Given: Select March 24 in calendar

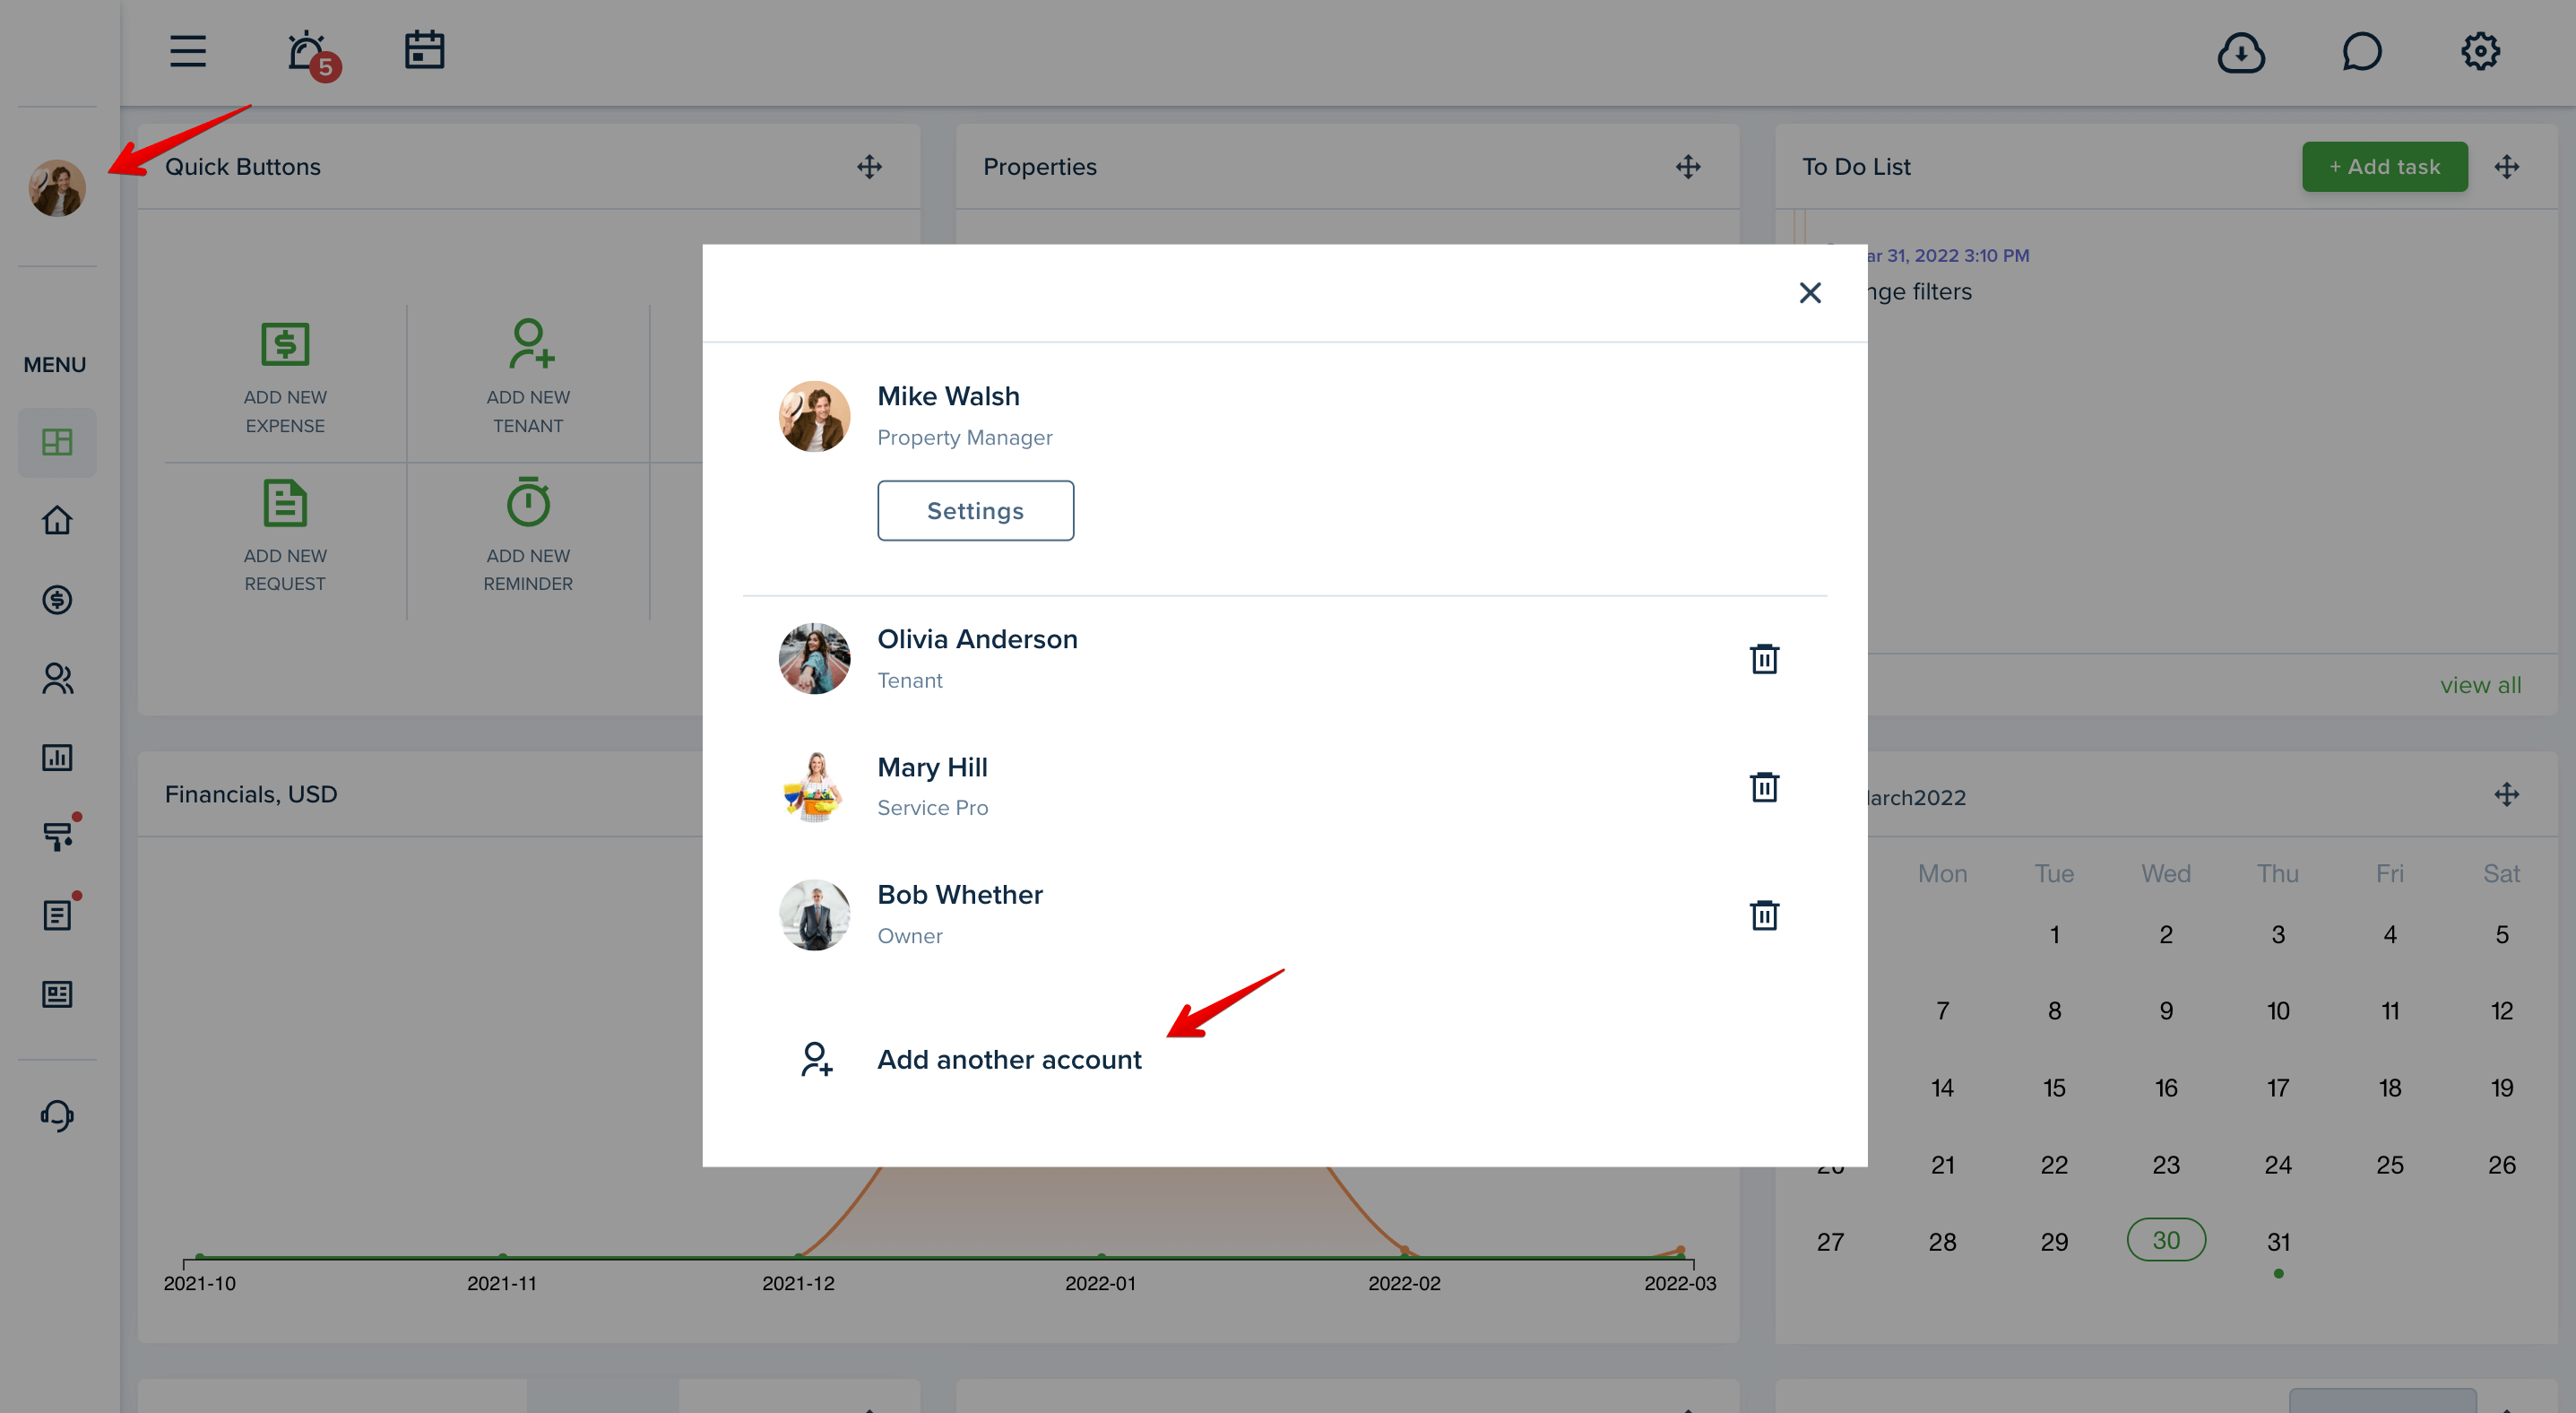Looking at the screenshot, I should 2277,1164.
